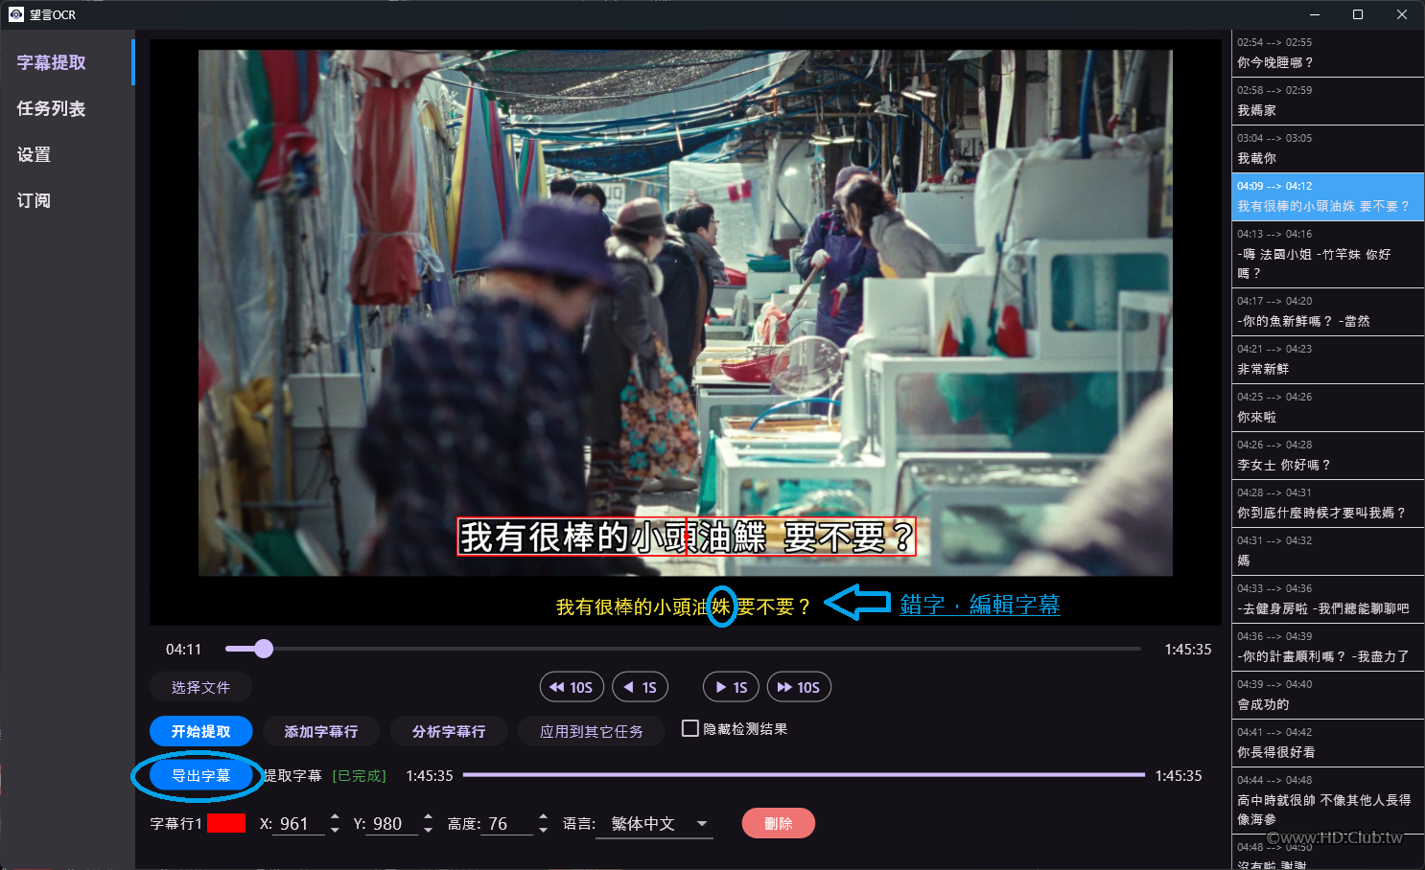Rewind 10 seconds button

tap(571, 687)
